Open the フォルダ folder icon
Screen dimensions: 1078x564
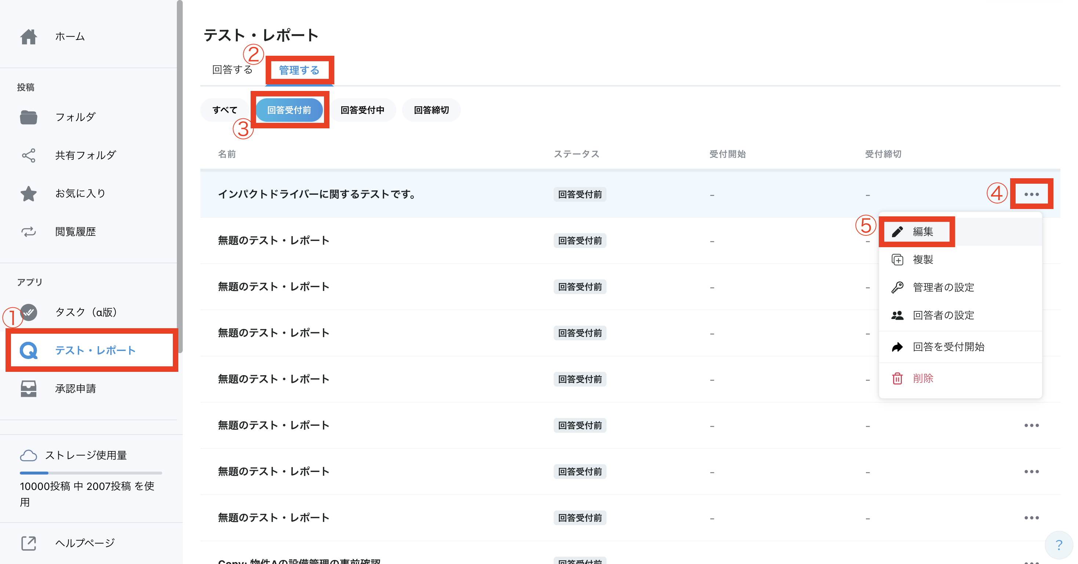(29, 117)
